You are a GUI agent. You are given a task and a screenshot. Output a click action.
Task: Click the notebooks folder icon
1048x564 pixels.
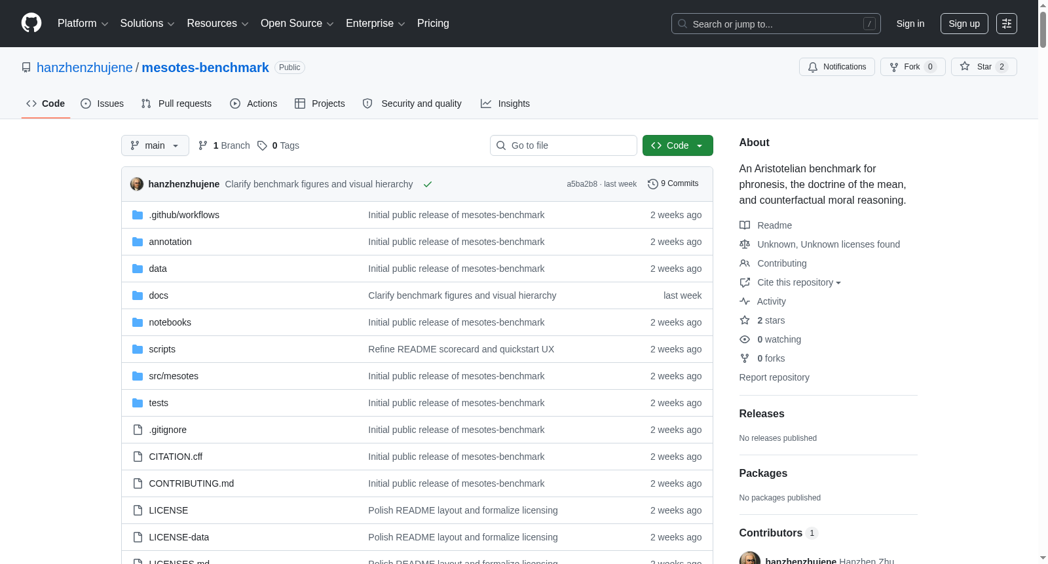click(x=138, y=322)
